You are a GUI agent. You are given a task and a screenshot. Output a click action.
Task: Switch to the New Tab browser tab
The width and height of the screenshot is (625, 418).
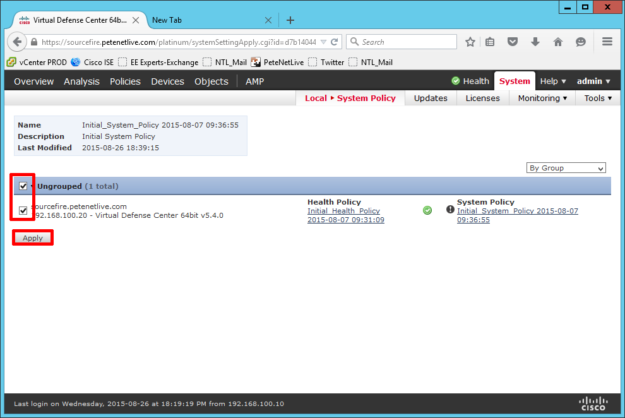[210, 20]
